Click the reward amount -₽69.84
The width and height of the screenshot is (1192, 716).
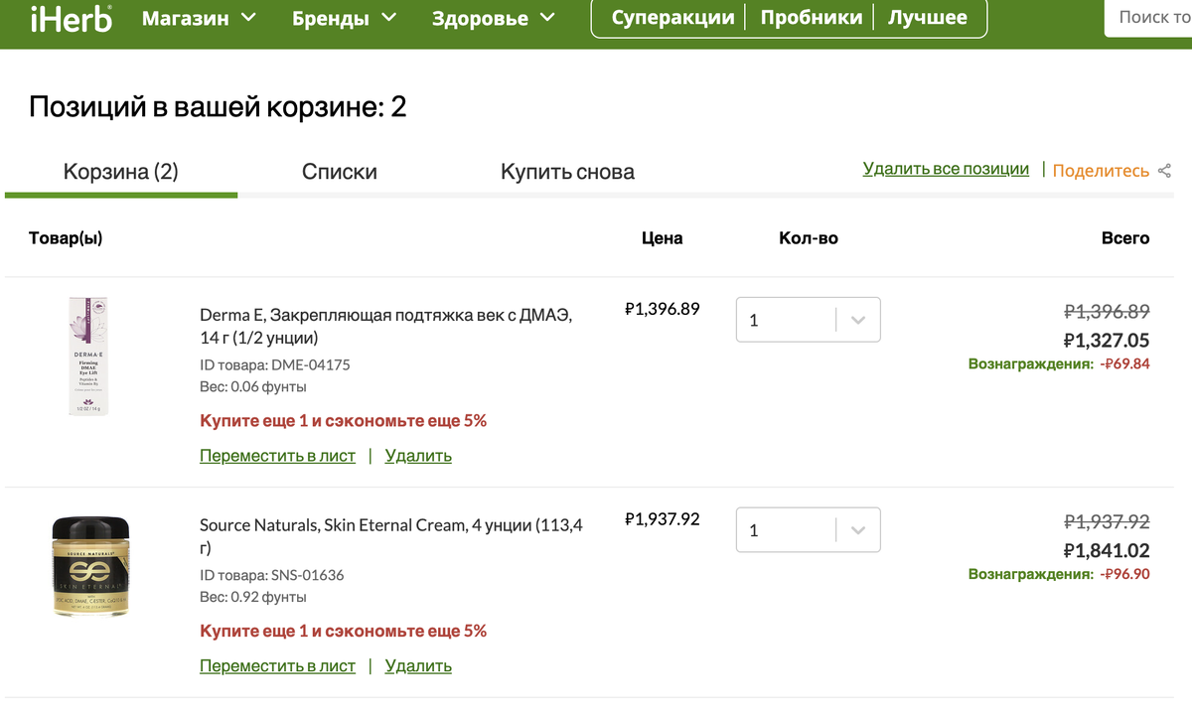click(1124, 363)
